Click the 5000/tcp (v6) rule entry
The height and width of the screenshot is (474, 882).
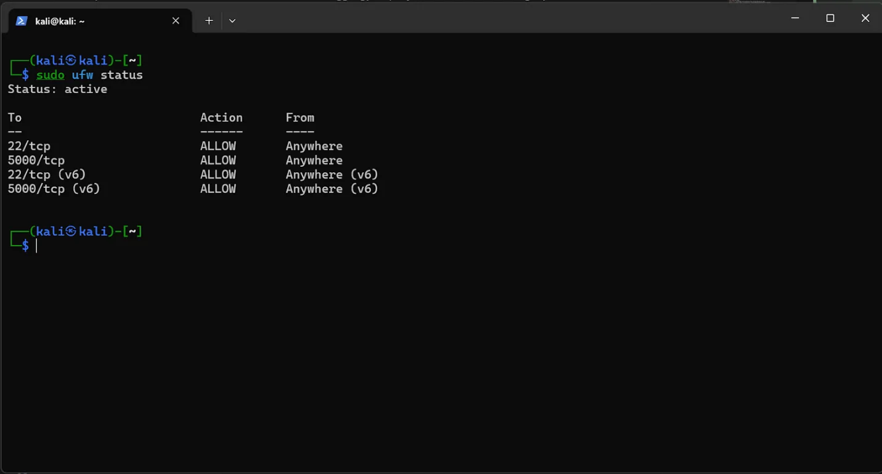point(54,189)
